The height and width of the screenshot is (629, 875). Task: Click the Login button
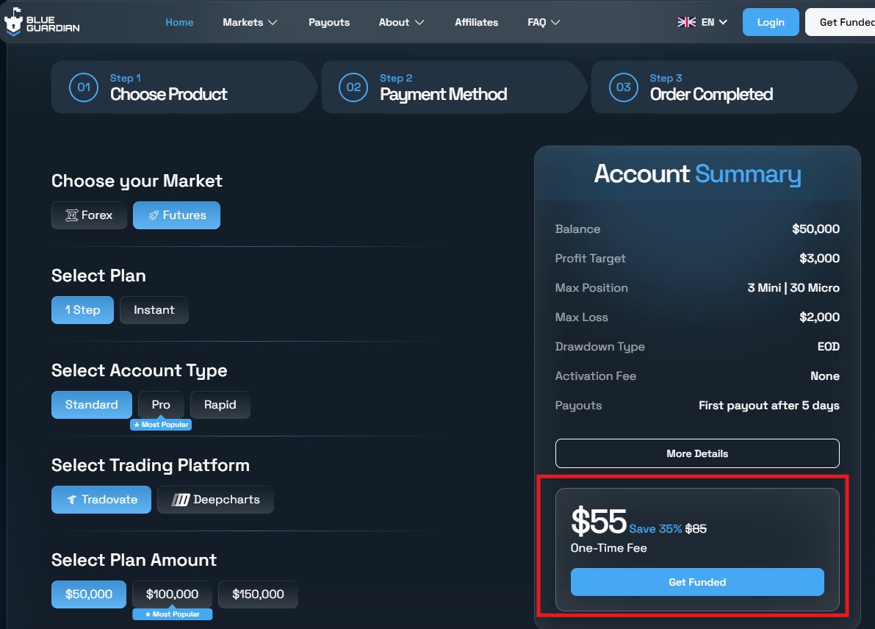point(771,22)
